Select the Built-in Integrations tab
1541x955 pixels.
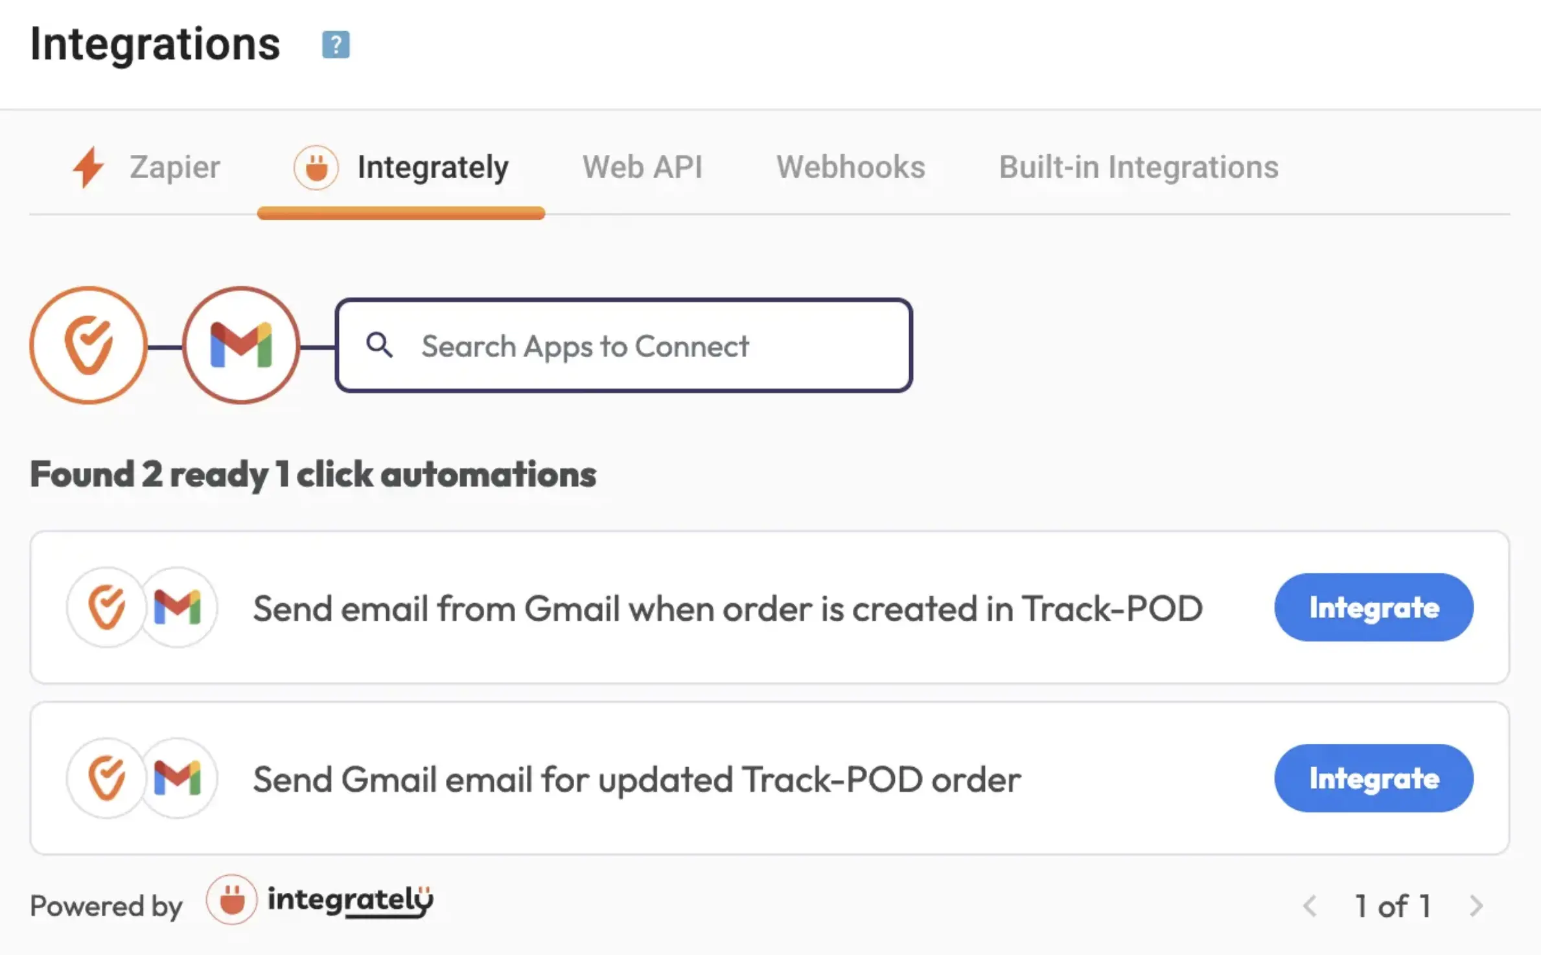[1138, 166]
